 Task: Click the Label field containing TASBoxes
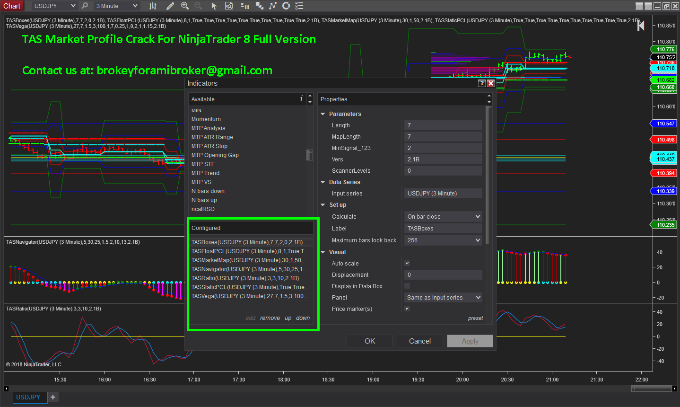(x=443, y=228)
